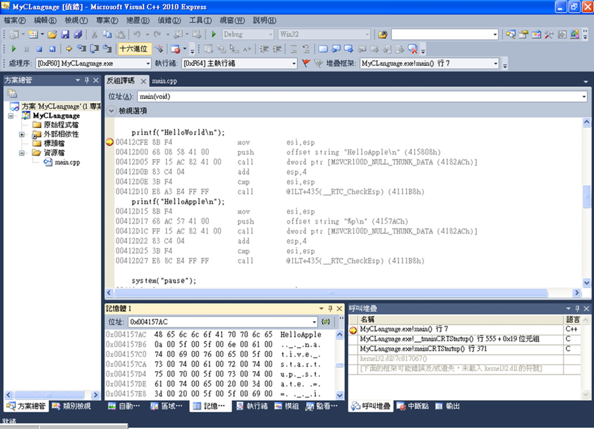Toggle the auto-hide pin on 呼叫堆疊 panel
The image size is (594, 429).
(x=577, y=308)
